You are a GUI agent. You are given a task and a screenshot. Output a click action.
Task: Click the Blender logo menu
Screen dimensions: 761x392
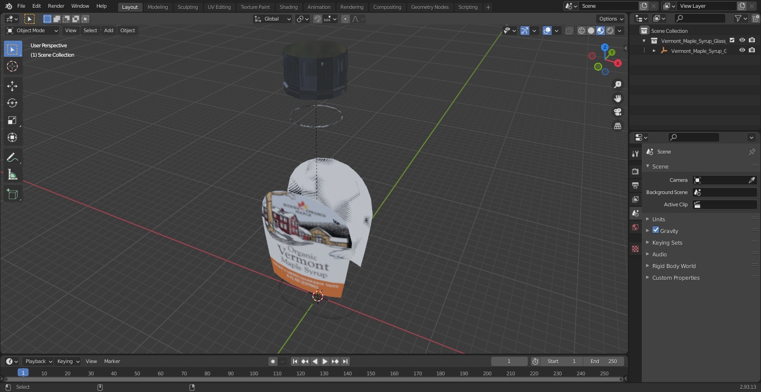pos(8,6)
